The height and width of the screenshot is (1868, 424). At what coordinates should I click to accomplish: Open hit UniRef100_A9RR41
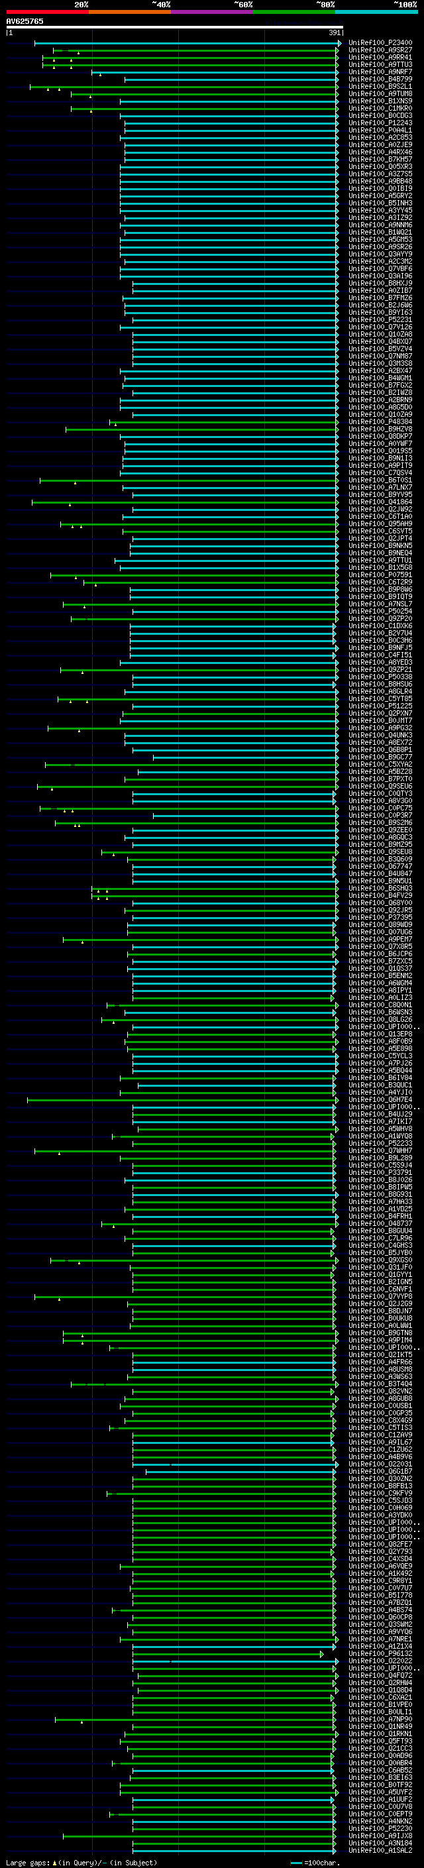tap(380, 58)
